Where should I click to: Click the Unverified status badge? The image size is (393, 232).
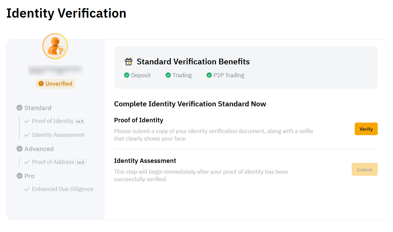55,84
